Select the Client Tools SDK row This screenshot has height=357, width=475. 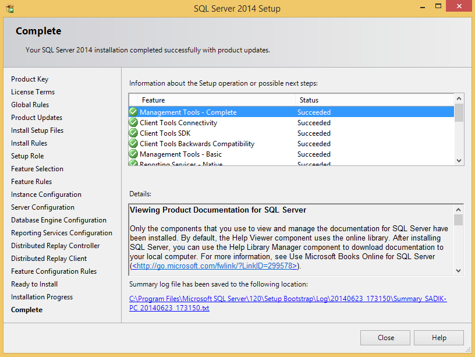[x=292, y=133]
